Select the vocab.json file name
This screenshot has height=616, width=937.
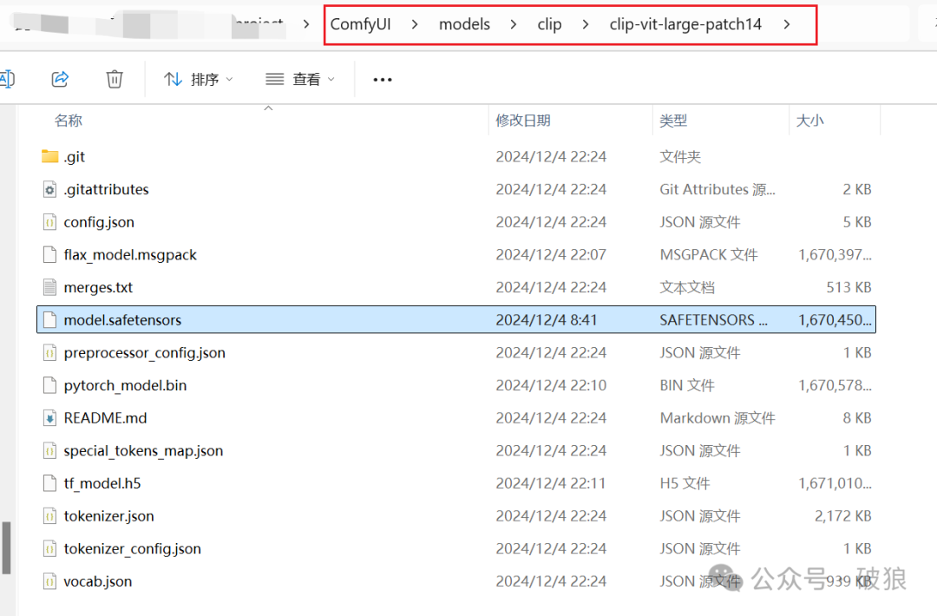point(98,582)
